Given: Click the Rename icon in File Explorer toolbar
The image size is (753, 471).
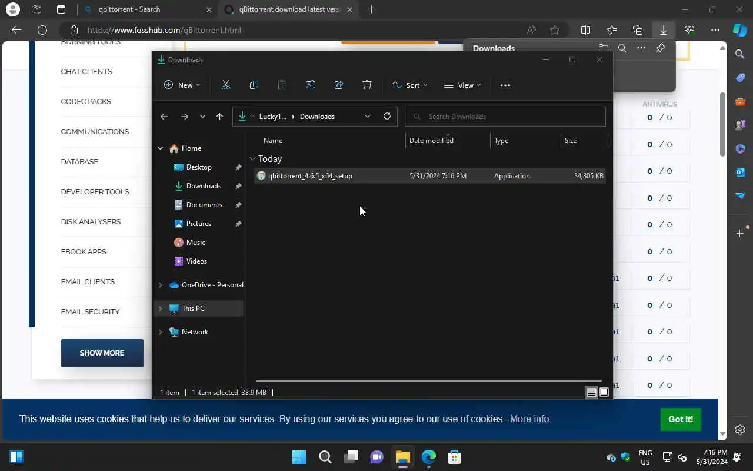Looking at the screenshot, I should 311,85.
